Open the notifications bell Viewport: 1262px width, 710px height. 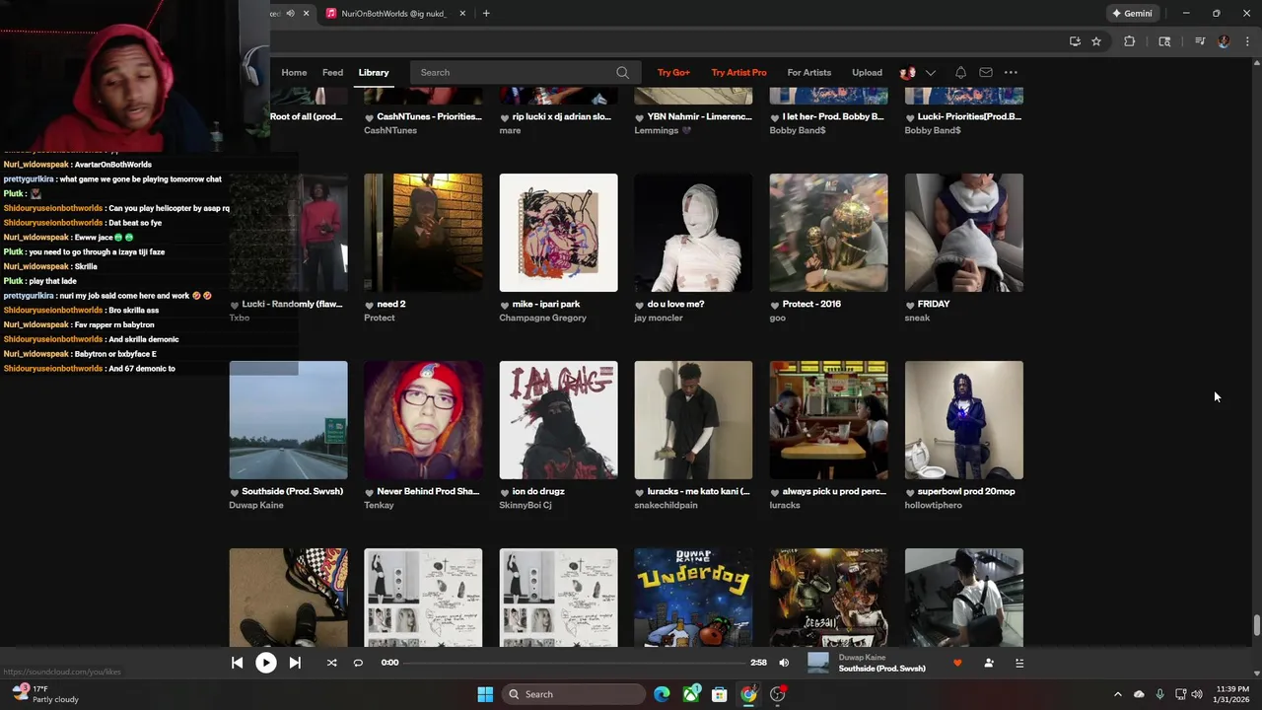(x=960, y=72)
